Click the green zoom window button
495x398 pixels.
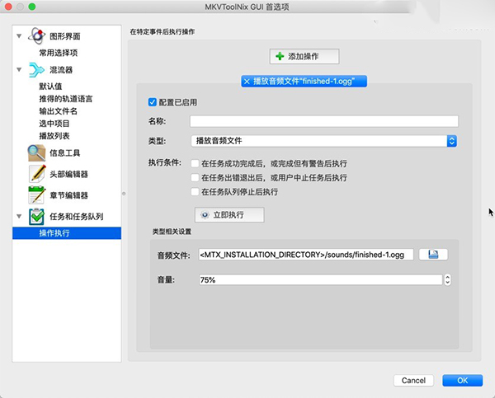(x=32, y=7)
